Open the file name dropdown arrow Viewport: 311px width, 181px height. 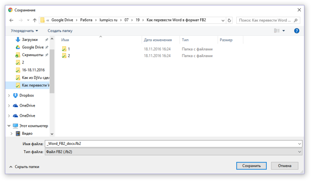click(299, 144)
